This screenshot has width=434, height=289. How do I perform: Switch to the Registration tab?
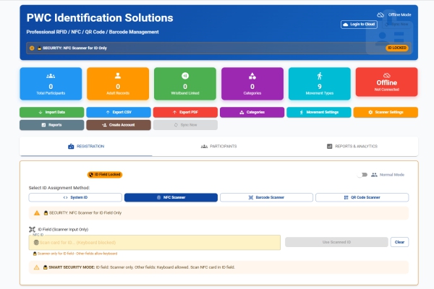(86, 146)
